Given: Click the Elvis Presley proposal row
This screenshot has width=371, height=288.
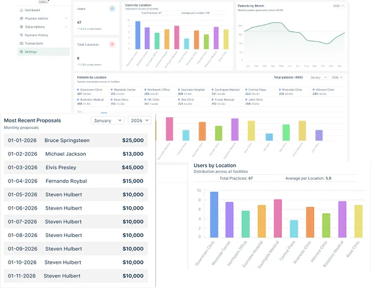Looking at the screenshot, I should pos(76,168).
